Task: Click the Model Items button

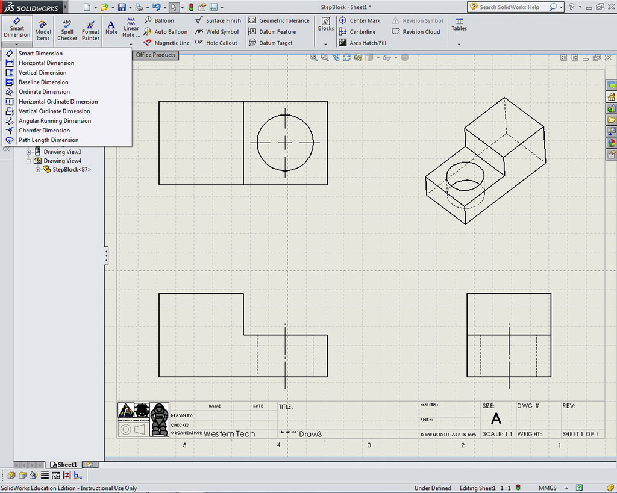Action: pyautogui.click(x=43, y=29)
